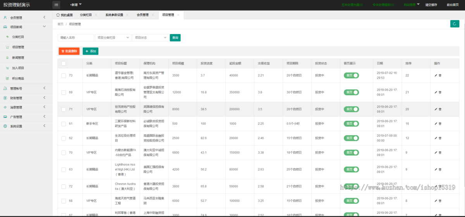Edit row 71 with the pencil icon
The image size is (465, 217).
point(436,109)
